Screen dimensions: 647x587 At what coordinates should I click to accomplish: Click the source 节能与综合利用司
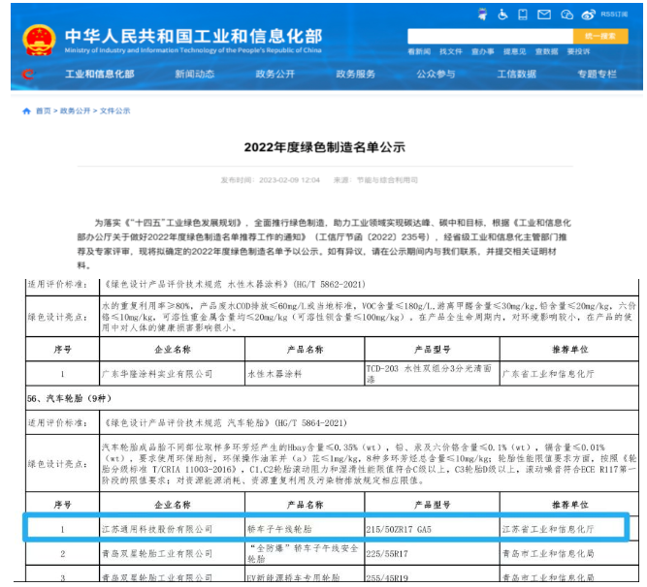(x=387, y=180)
